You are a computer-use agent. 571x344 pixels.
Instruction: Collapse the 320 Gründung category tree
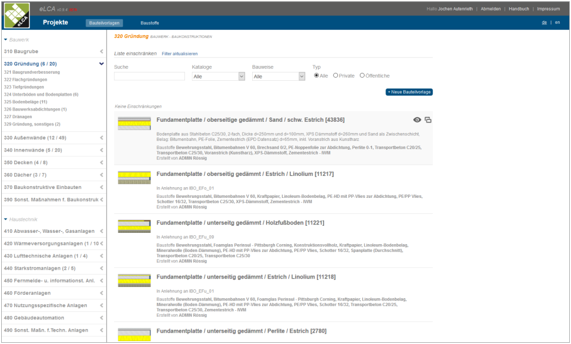click(x=101, y=64)
